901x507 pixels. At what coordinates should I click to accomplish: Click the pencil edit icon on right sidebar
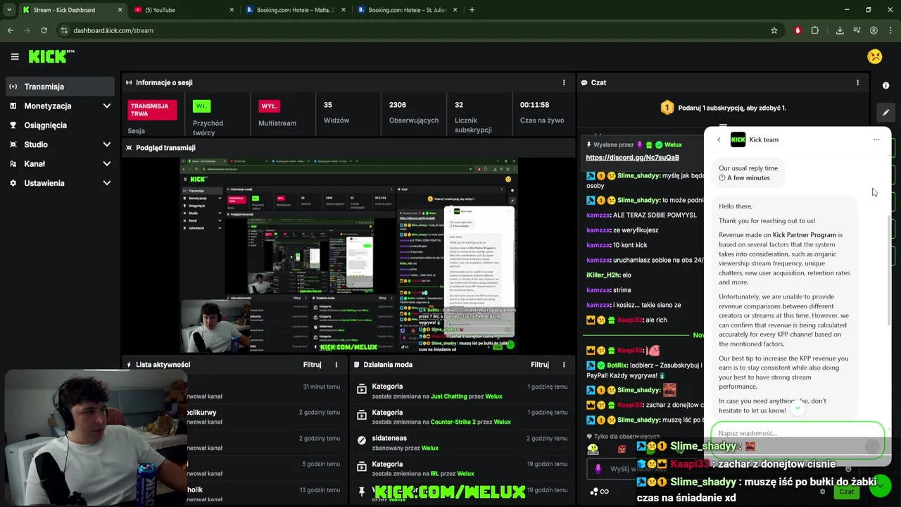pyautogui.click(x=886, y=112)
